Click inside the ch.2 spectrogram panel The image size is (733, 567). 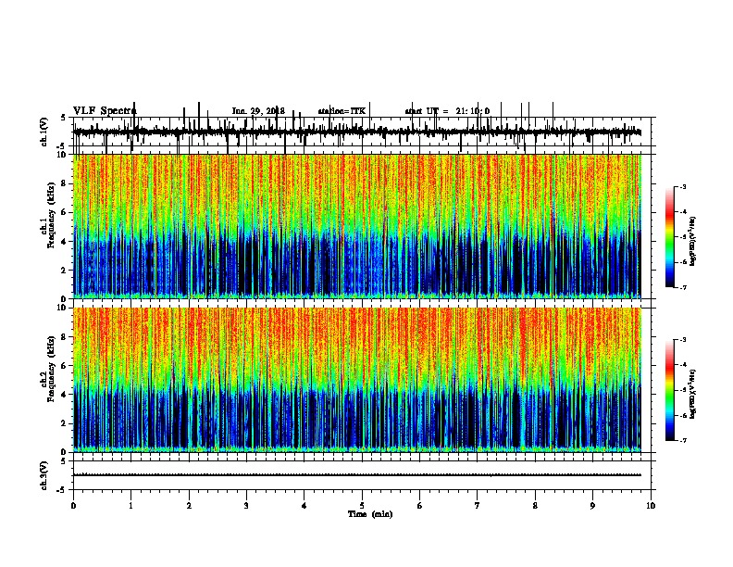click(x=357, y=380)
